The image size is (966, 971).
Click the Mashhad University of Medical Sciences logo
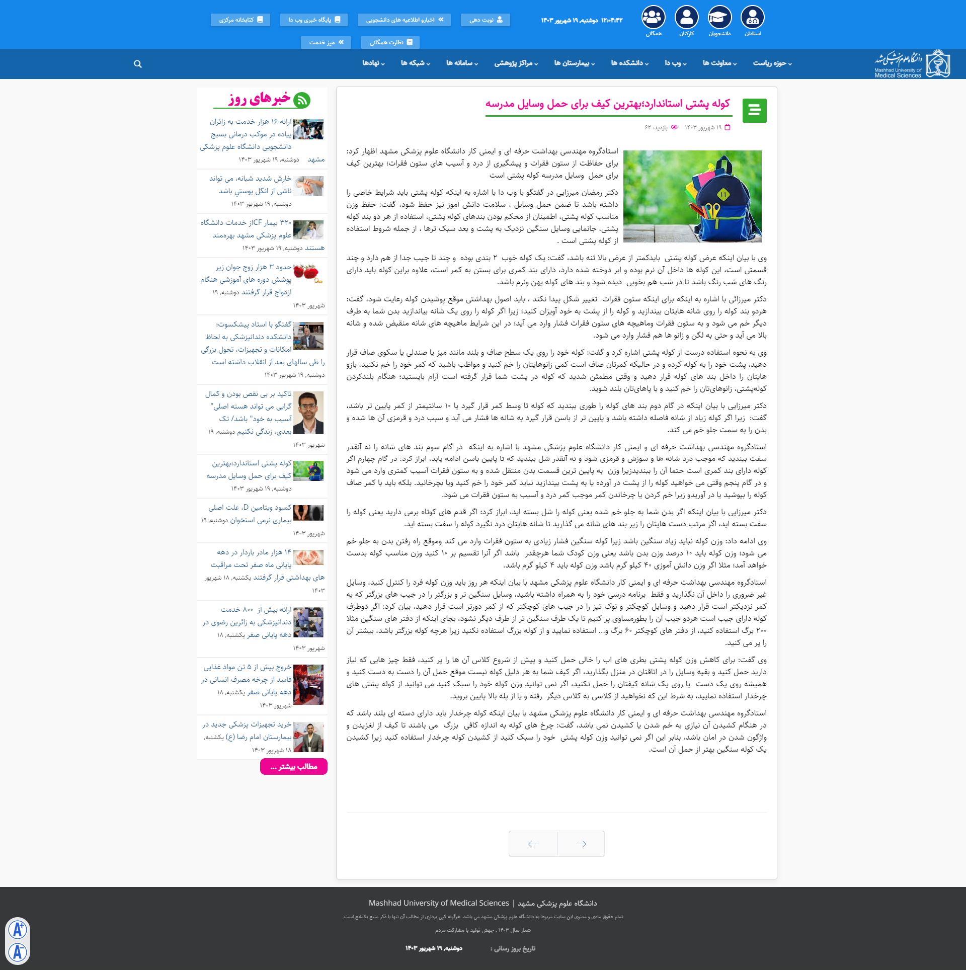[x=912, y=64]
